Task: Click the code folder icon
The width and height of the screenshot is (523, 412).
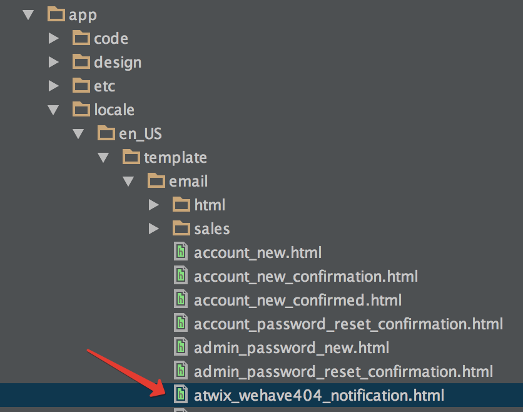Action: pyautogui.click(x=81, y=38)
